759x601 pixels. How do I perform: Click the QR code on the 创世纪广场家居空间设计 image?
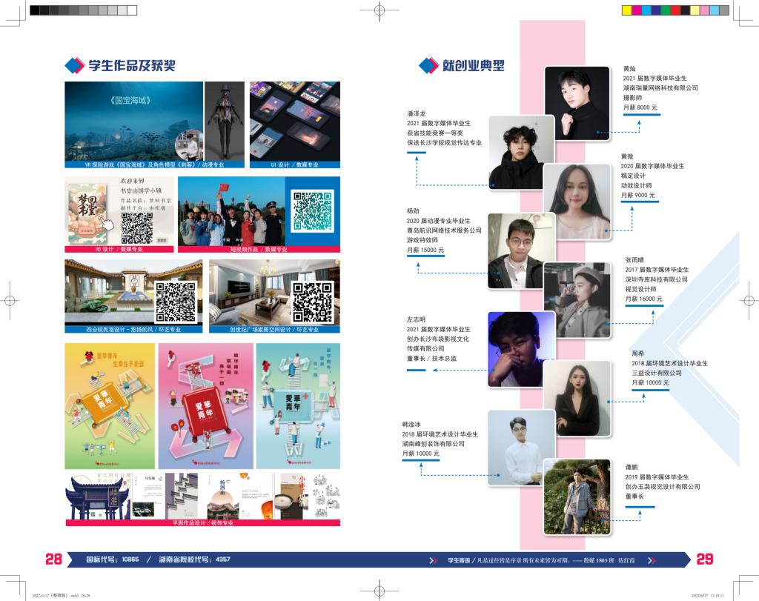point(312,302)
